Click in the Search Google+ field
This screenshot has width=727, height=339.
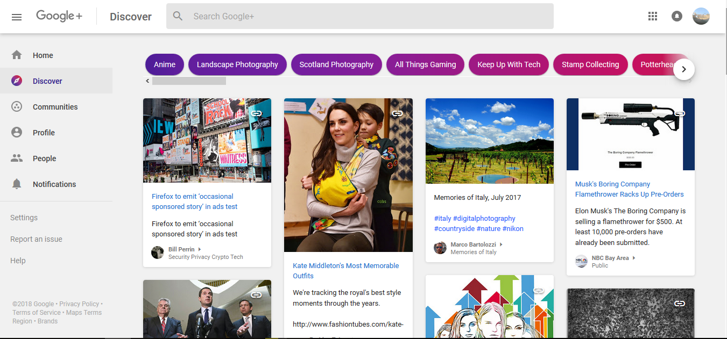360,16
